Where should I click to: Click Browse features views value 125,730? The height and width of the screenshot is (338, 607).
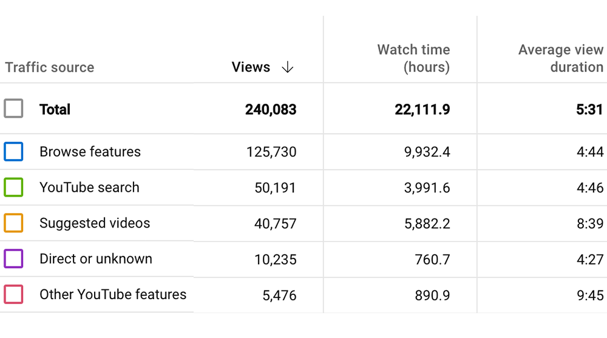tap(271, 152)
